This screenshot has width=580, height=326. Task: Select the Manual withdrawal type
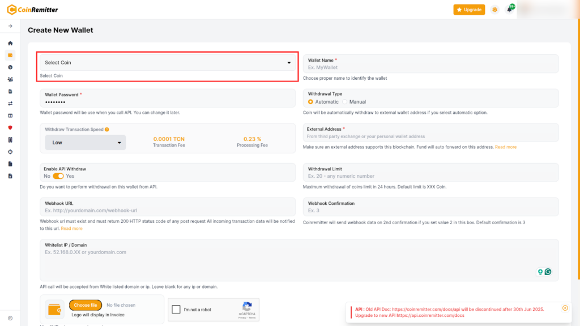click(344, 102)
